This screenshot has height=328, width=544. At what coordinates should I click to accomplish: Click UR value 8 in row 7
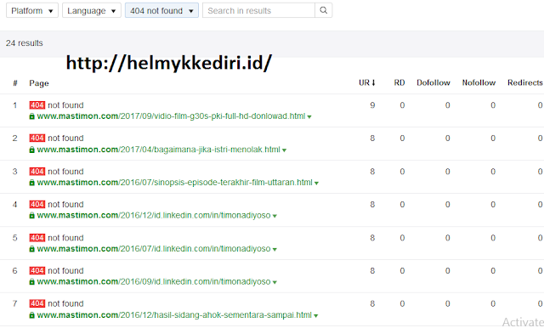(x=372, y=303)
